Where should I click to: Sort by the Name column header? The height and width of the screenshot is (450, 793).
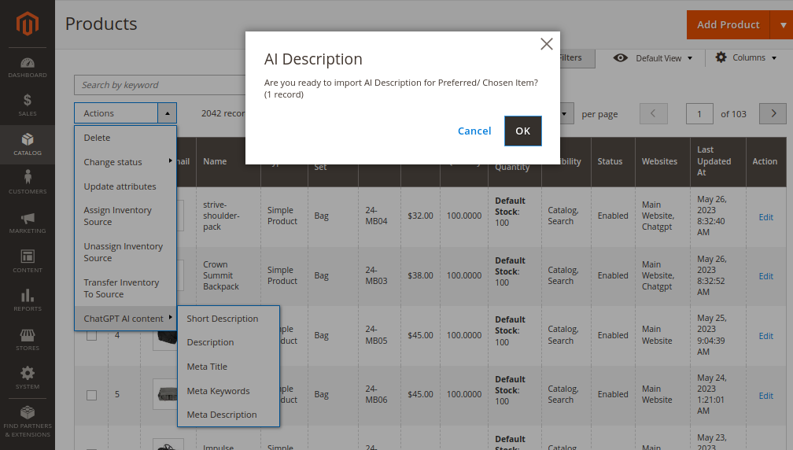coord(228,161)
